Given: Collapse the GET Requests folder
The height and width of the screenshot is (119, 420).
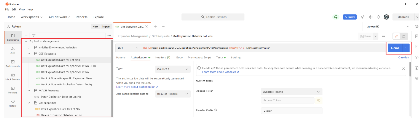Looking at the screenshot, I should click(x=29, y=54).
